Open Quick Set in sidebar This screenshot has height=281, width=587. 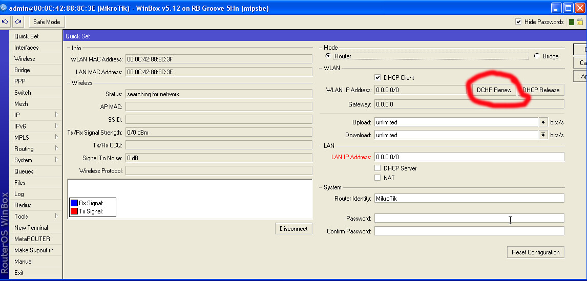coord(35,36)
